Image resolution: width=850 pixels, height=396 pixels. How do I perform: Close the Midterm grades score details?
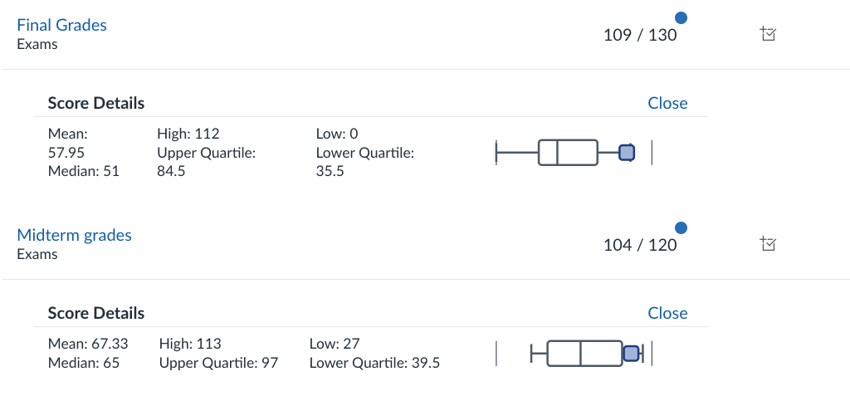tap(667, 313)
